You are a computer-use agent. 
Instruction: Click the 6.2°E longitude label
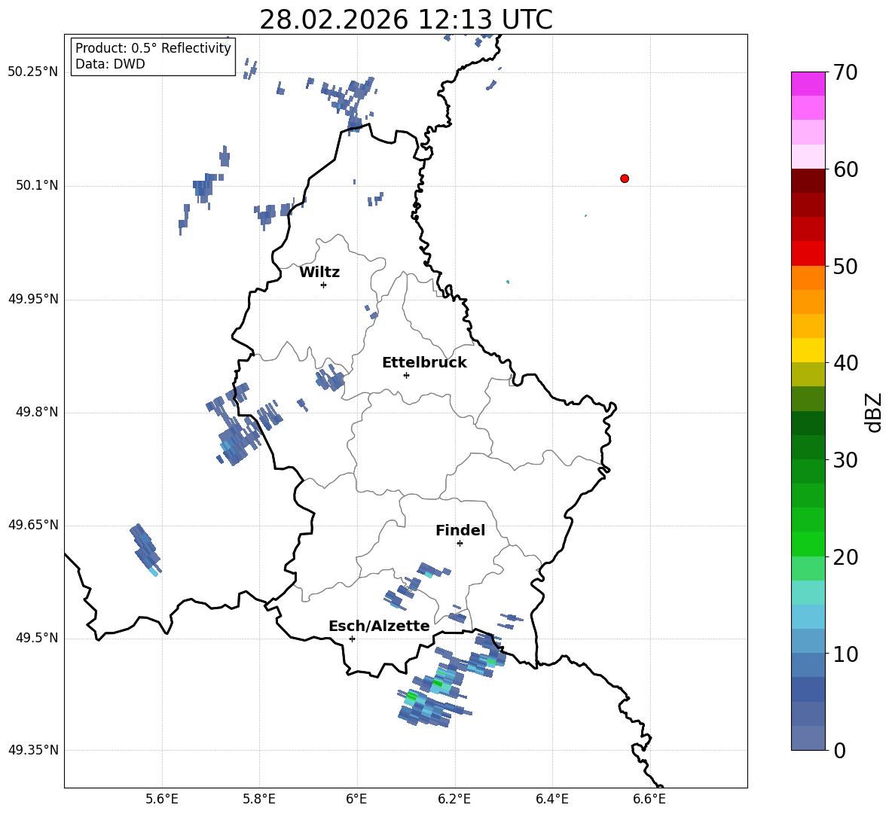pos(454,799)
